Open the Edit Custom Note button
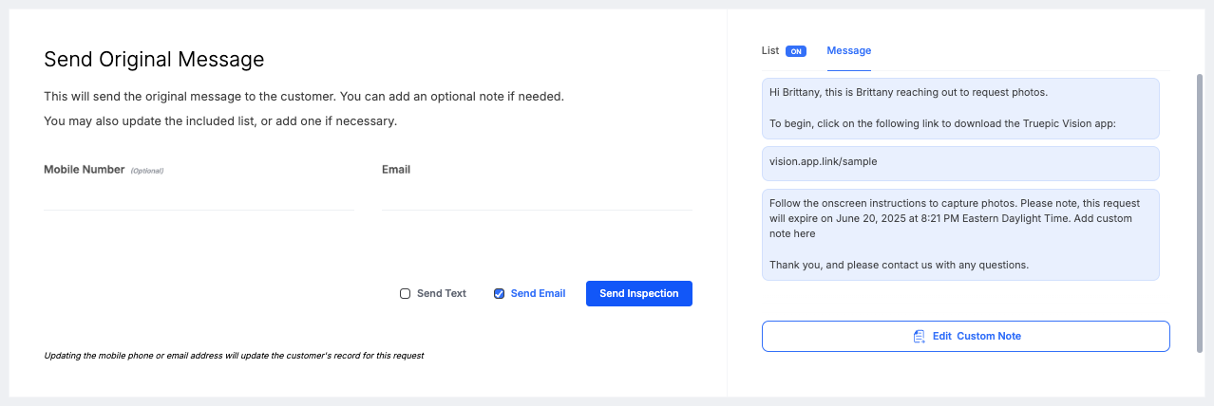The width and height of the screenshot is (1214, 406). (965, 337)
